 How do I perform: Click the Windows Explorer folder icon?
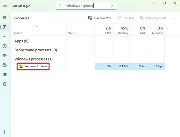click(x=21, y=66)
